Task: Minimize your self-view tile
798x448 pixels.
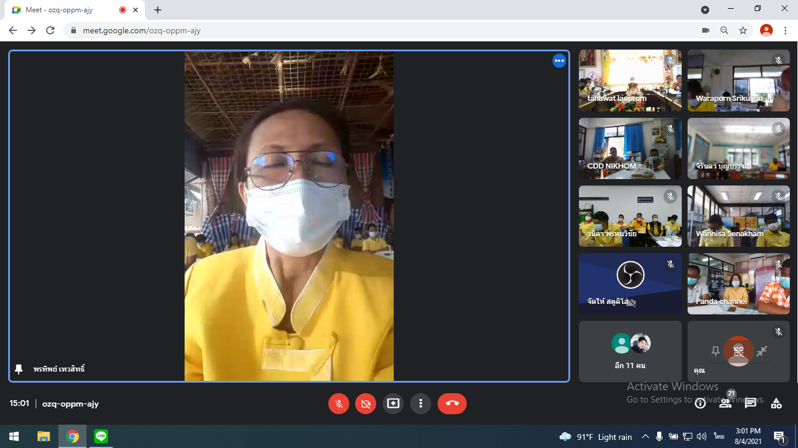Action: point(762,351)
